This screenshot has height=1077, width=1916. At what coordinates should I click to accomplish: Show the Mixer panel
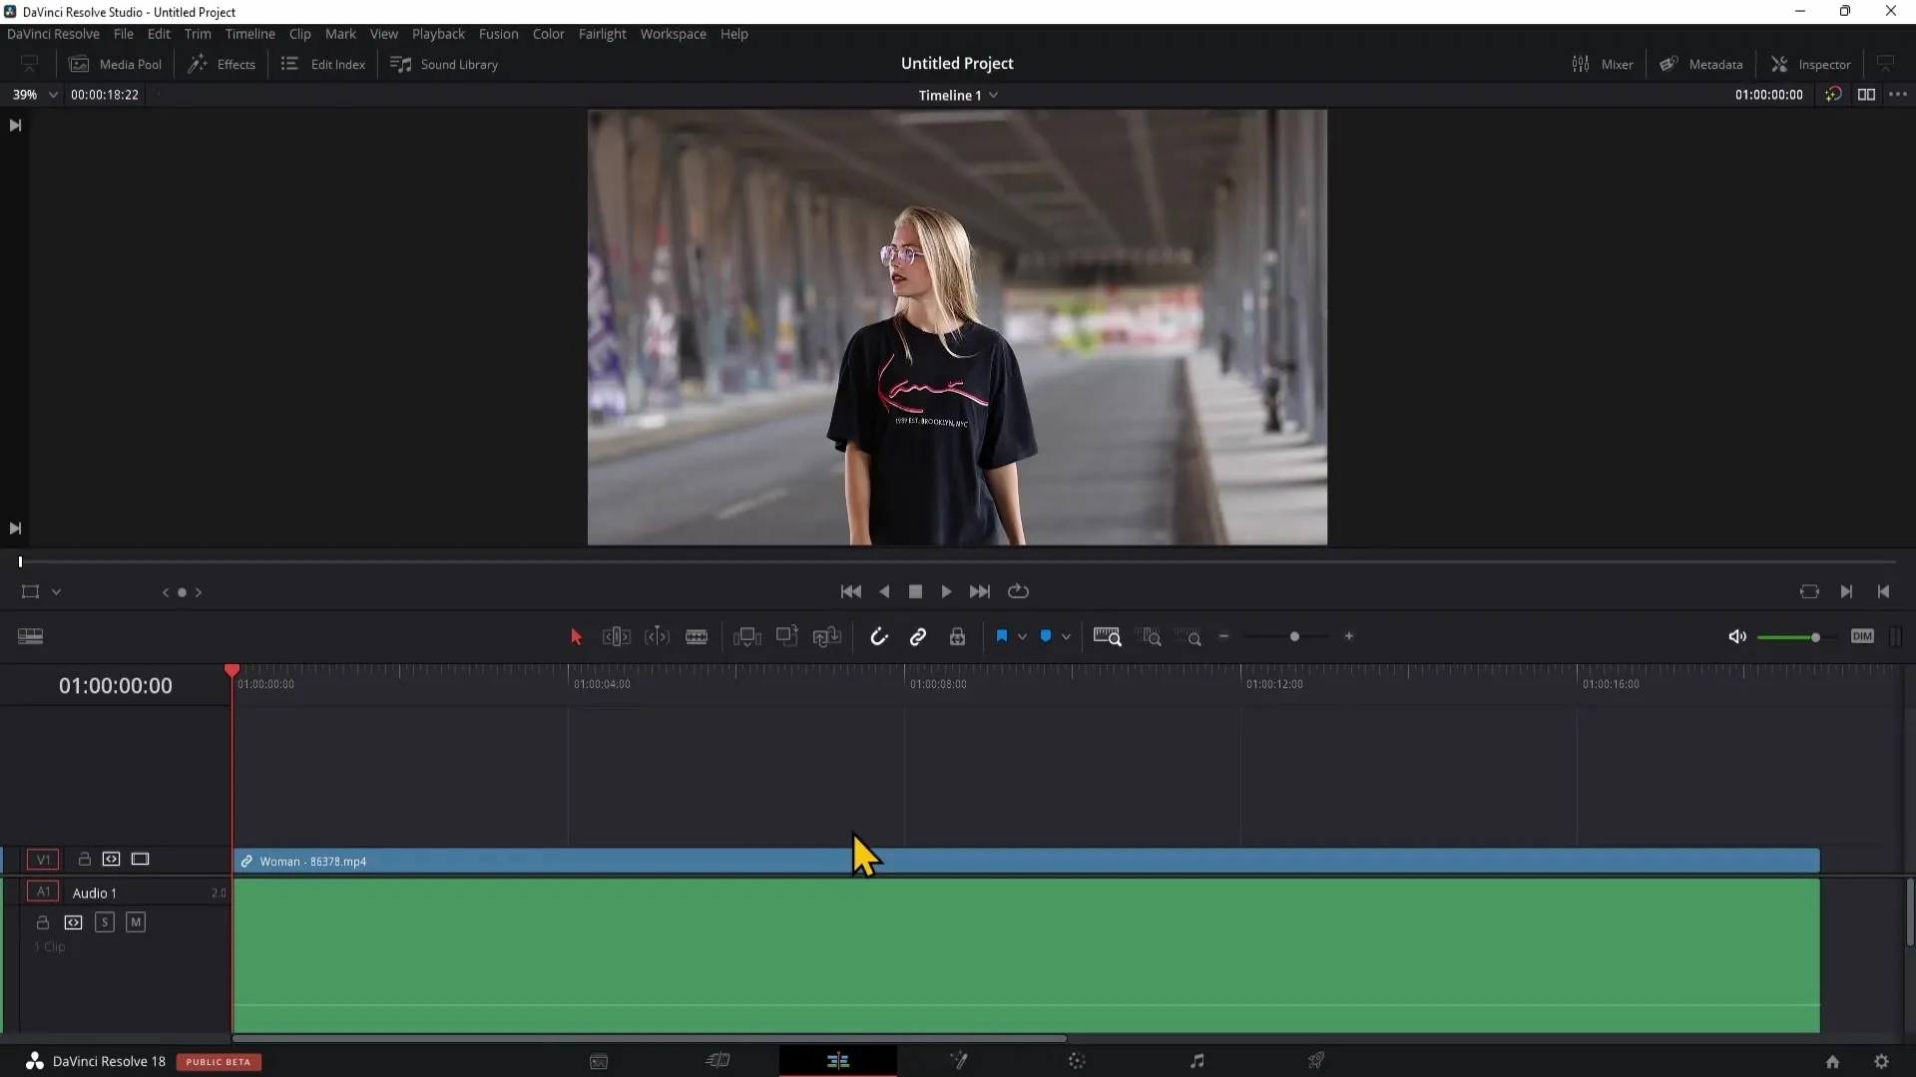[1603, 64]
